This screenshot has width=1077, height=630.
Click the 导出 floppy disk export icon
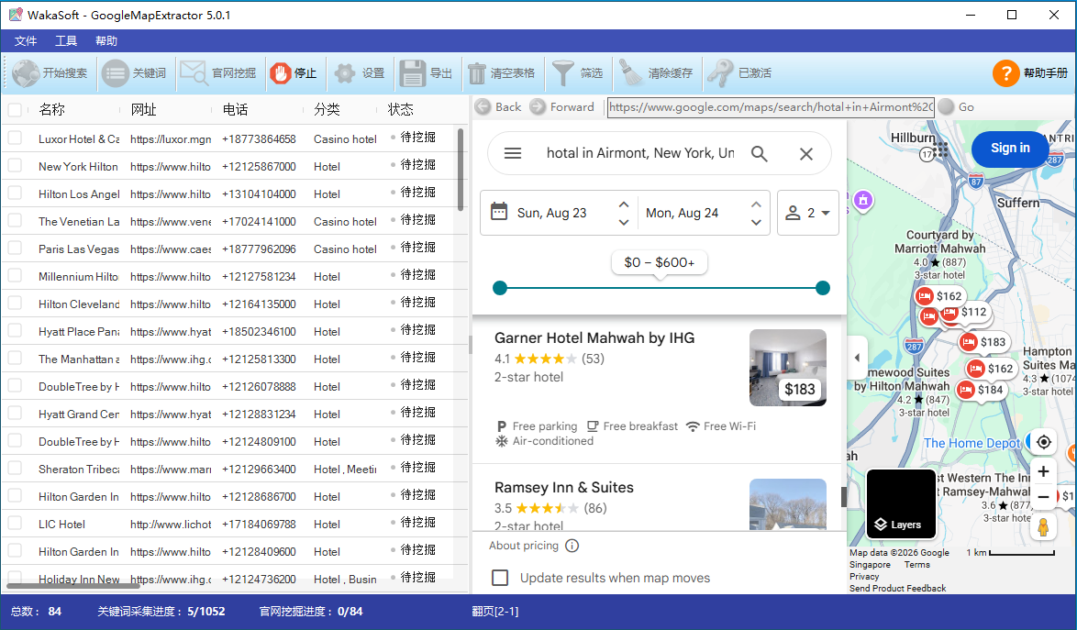coord(413,72)
